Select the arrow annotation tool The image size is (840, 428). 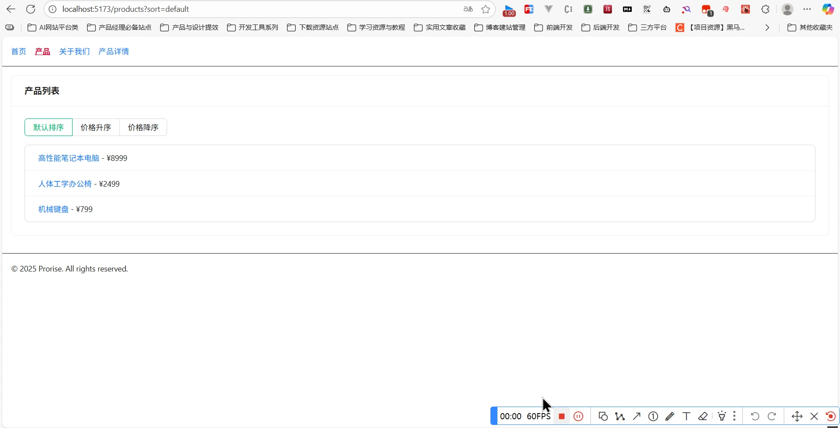click(637, 416)
